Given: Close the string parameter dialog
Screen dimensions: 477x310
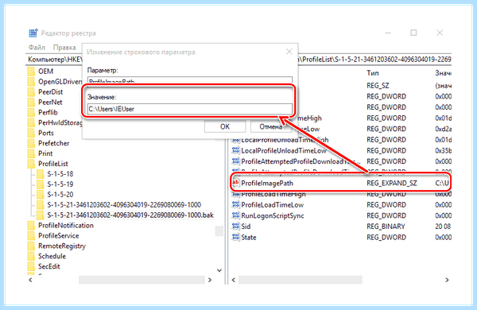Looking at the screenshot, I should 289,52.
